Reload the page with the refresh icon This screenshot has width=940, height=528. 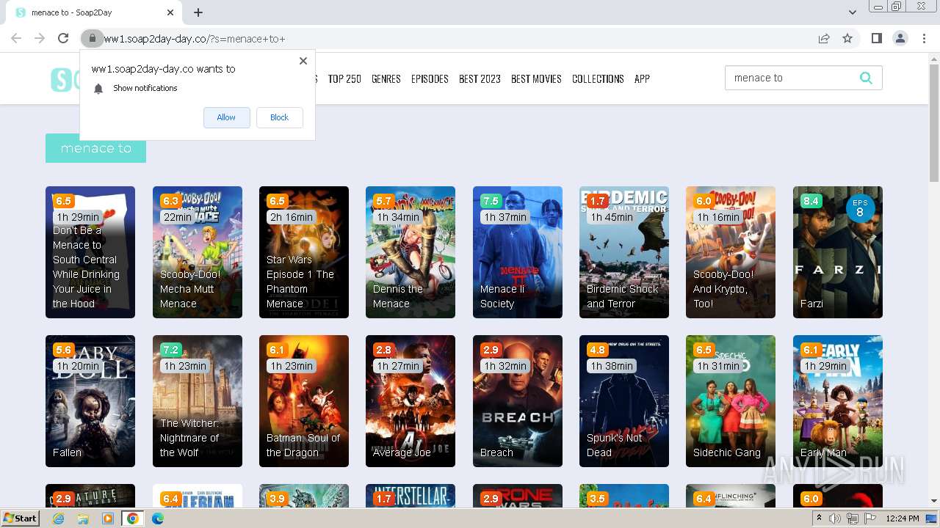coord(63,39)
